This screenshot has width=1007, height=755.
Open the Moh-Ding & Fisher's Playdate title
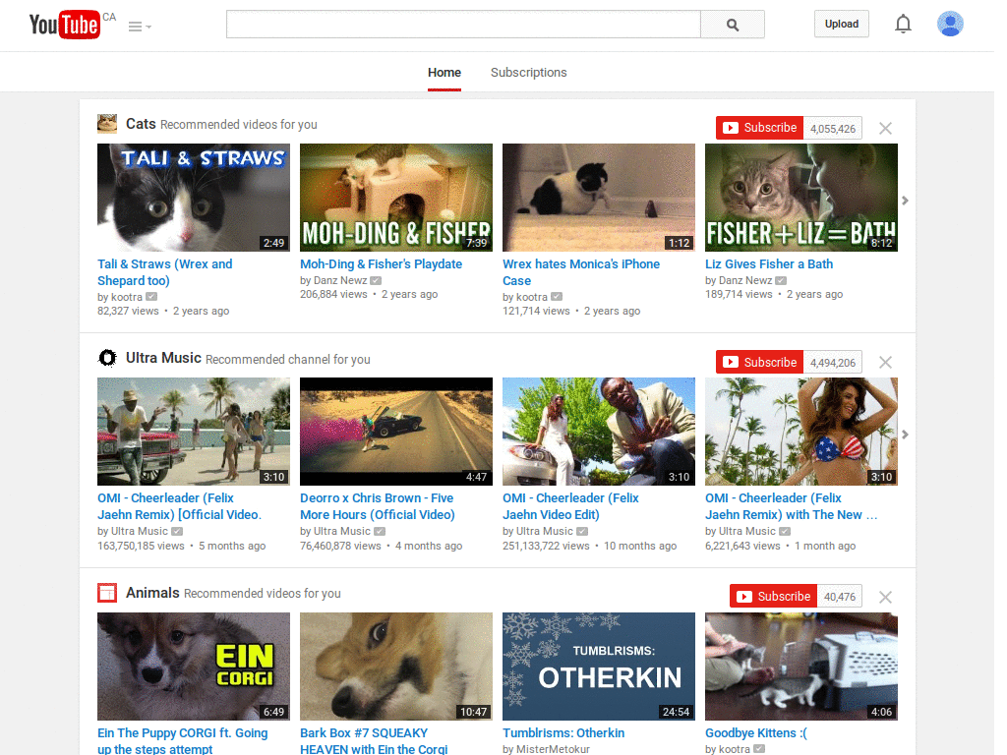tap(381, 263)
